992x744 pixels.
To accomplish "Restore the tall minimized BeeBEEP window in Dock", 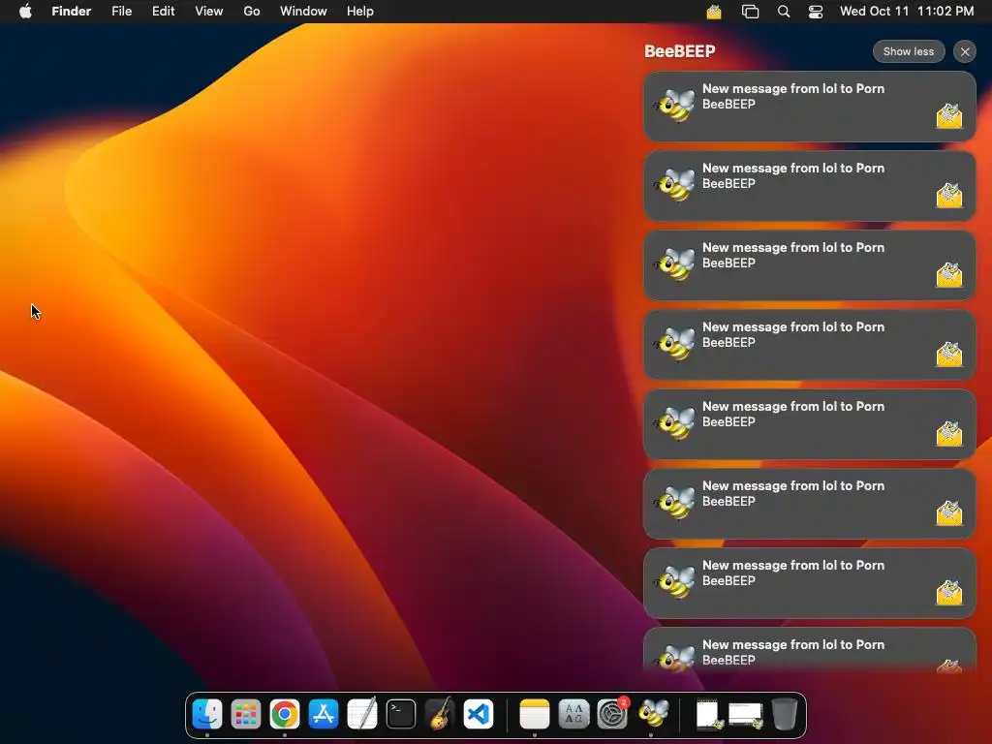I will click(708, 715).
